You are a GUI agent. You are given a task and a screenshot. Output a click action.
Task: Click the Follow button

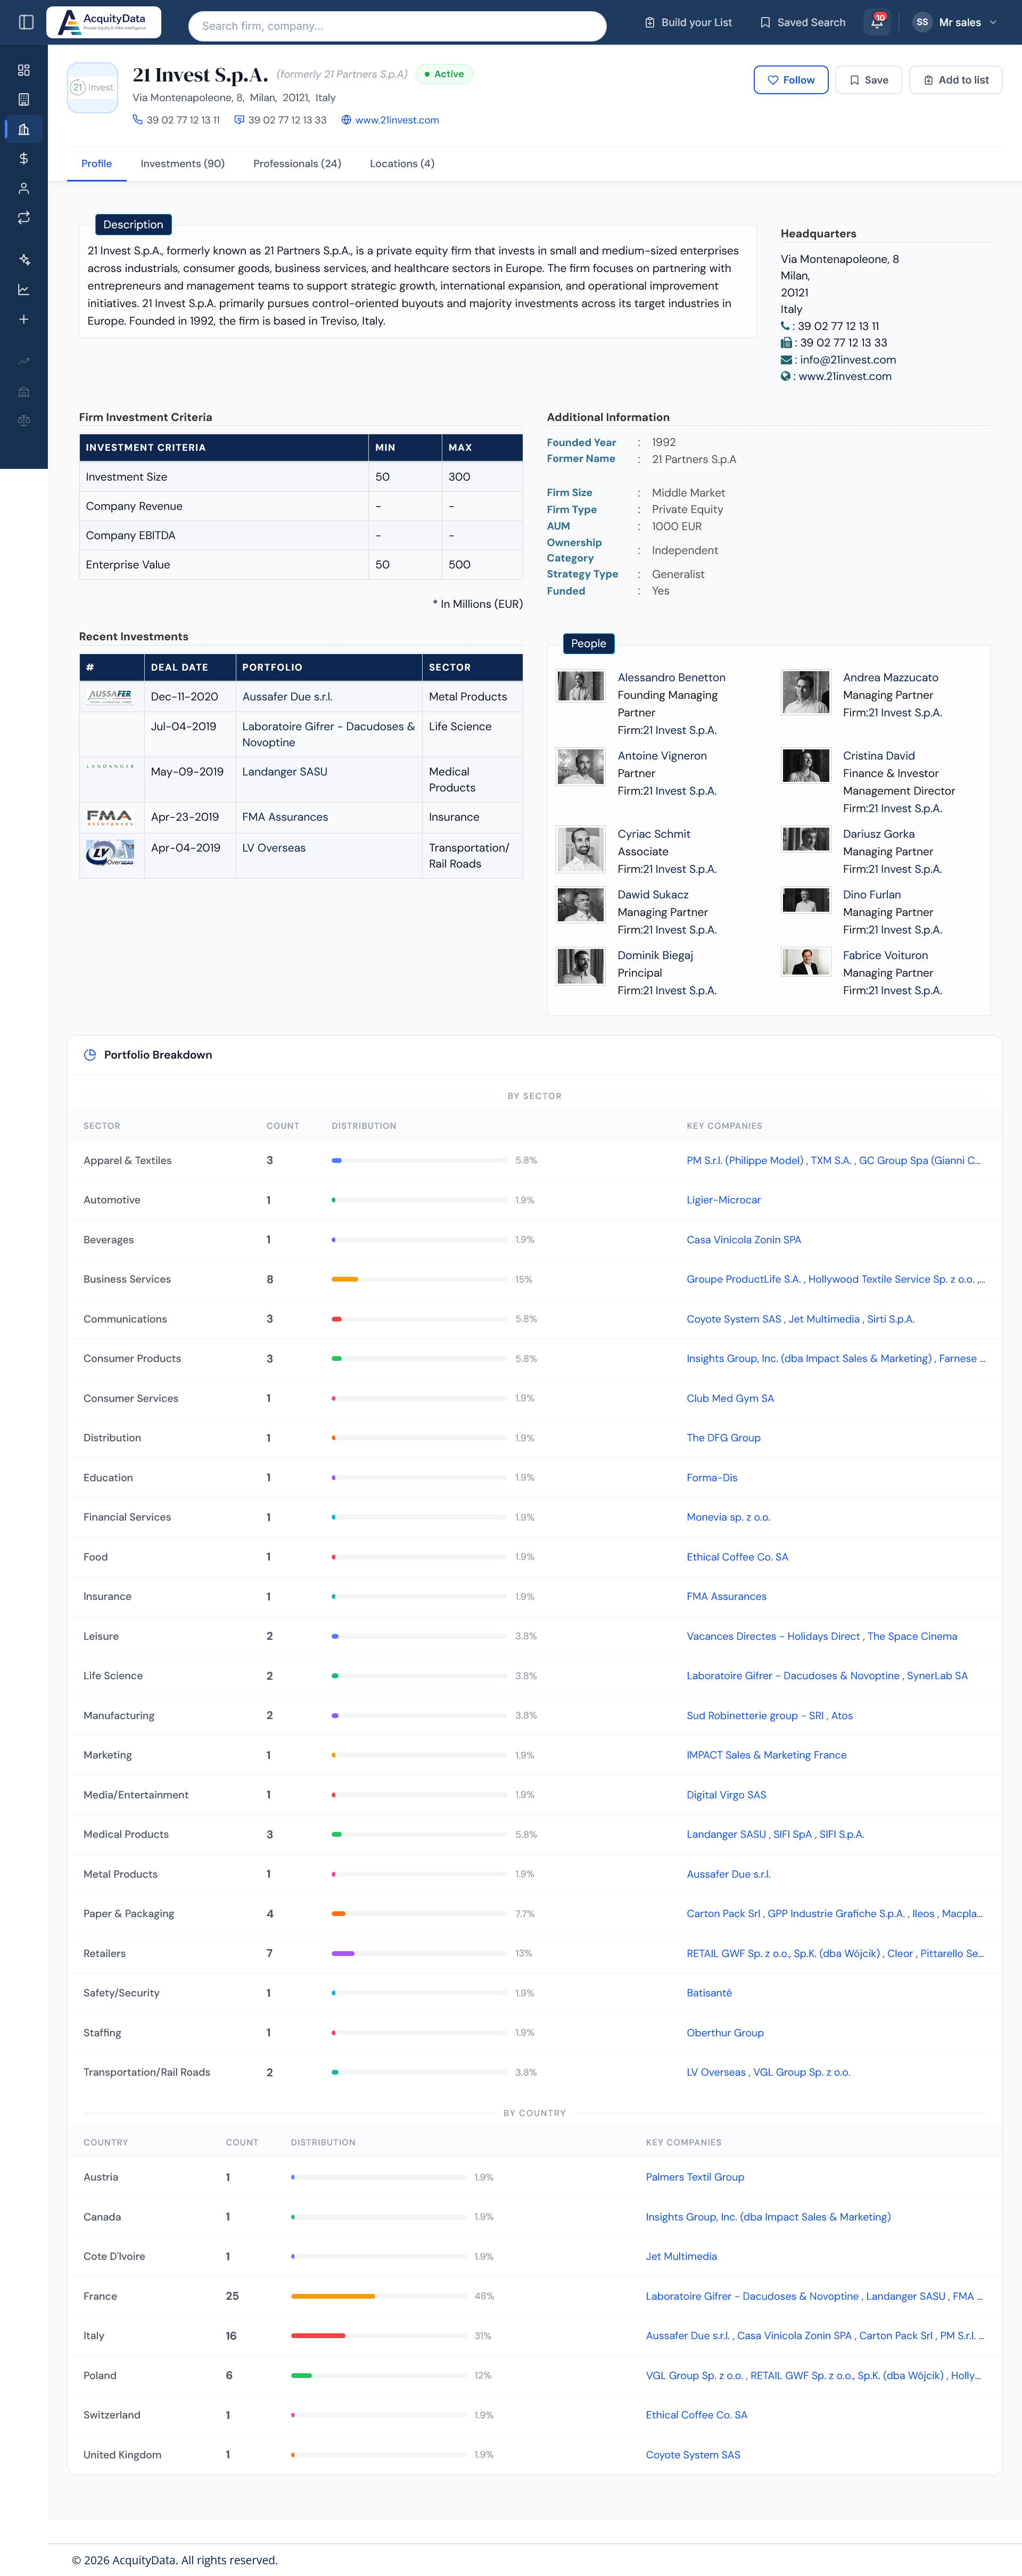790,80
